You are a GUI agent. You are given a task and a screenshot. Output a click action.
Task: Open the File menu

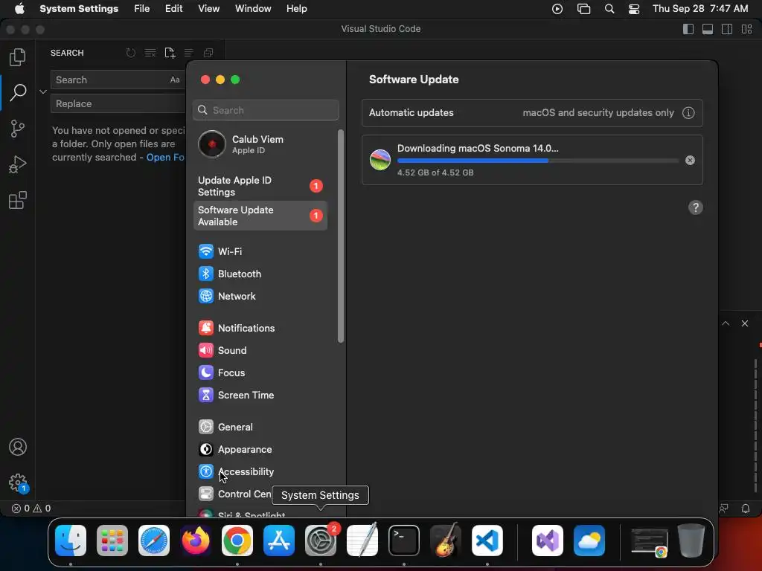click(x=142, y=9)
